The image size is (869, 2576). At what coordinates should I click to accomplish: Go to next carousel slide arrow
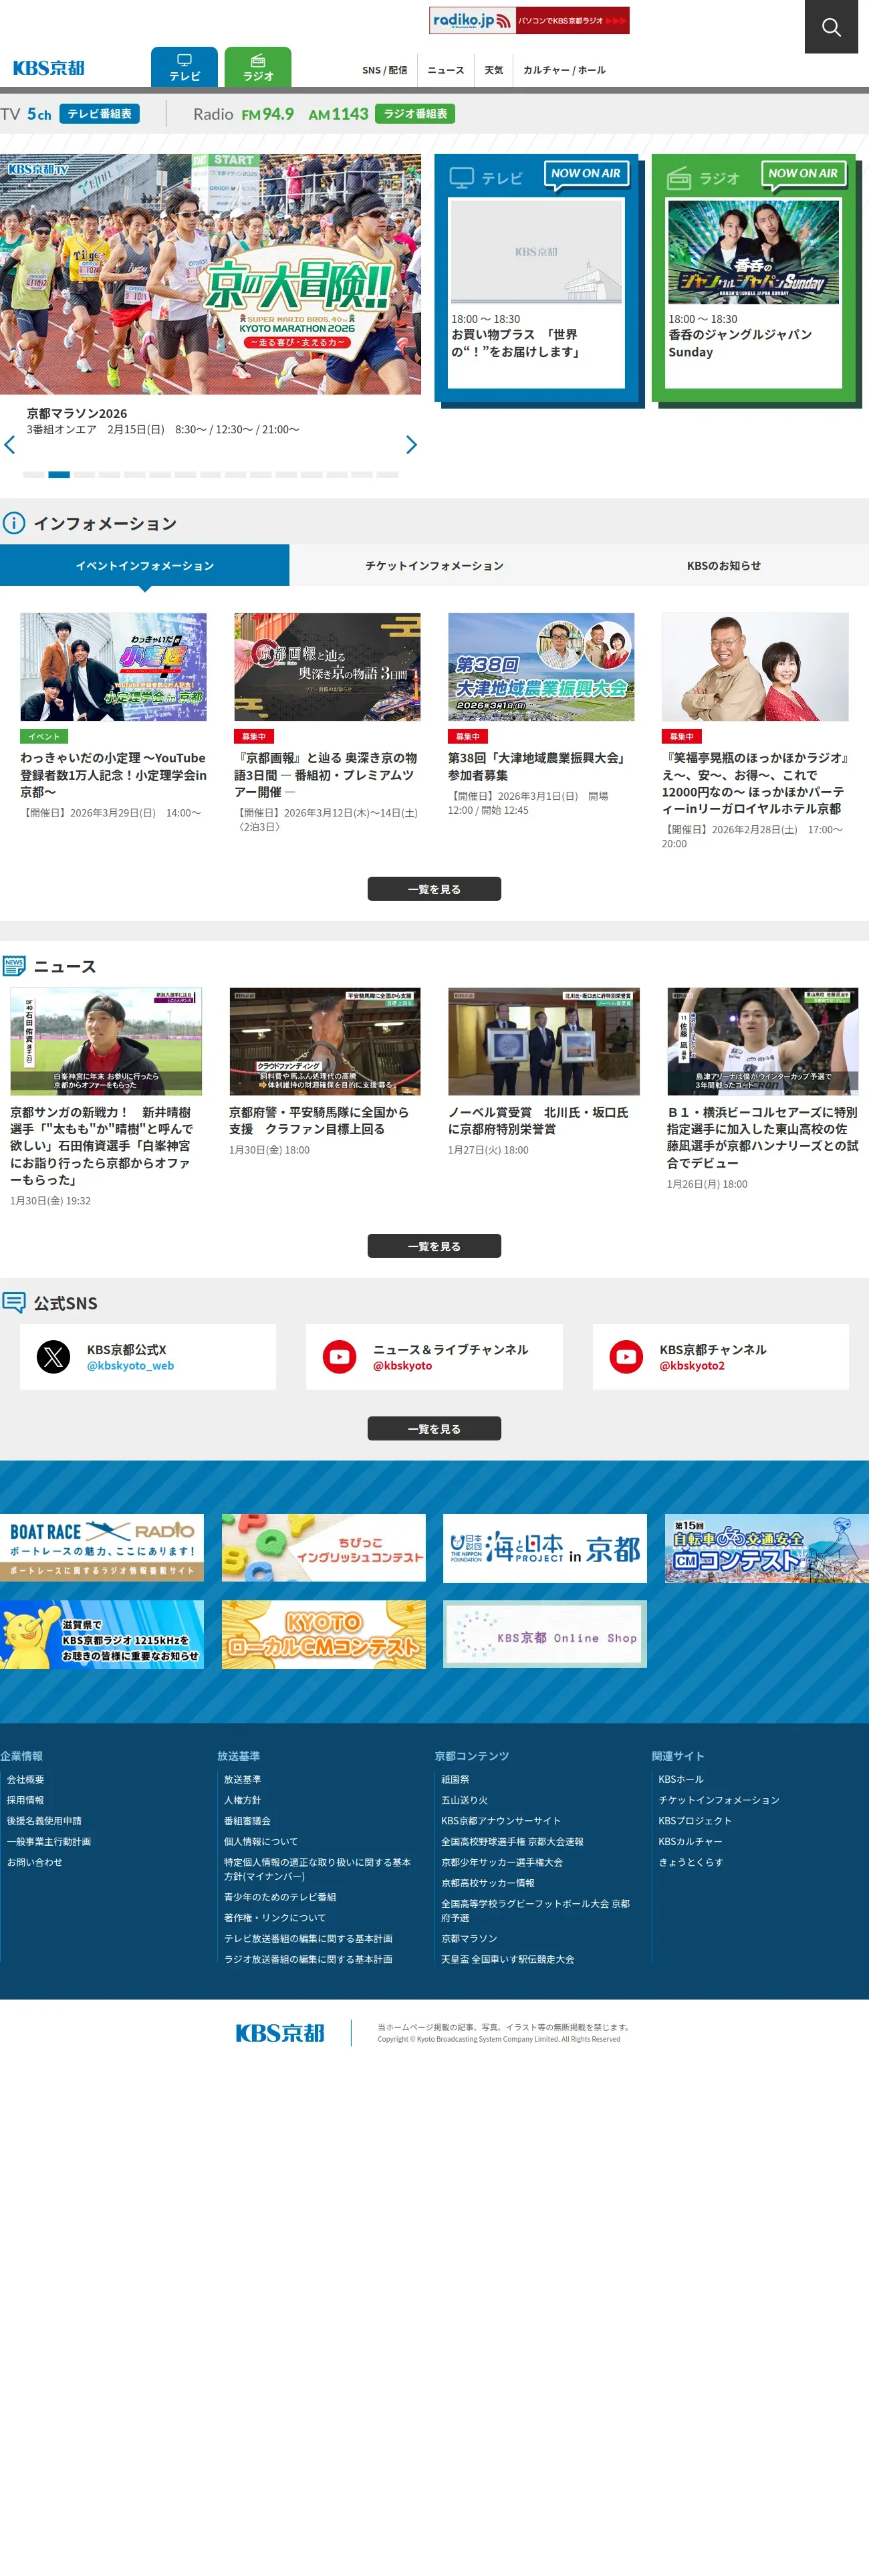click(x=411, y=445)
